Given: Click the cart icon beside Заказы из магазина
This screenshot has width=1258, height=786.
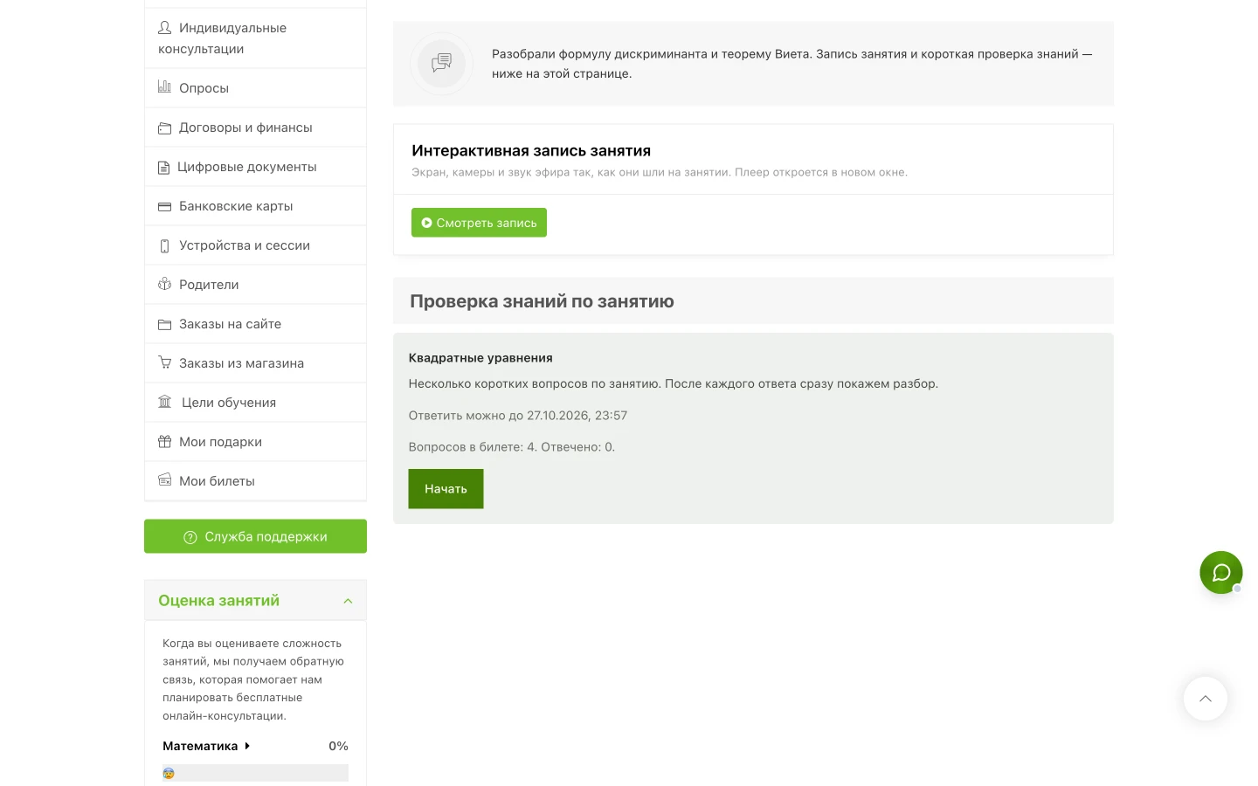Looking at the screenshot, I should click(164, 362).
